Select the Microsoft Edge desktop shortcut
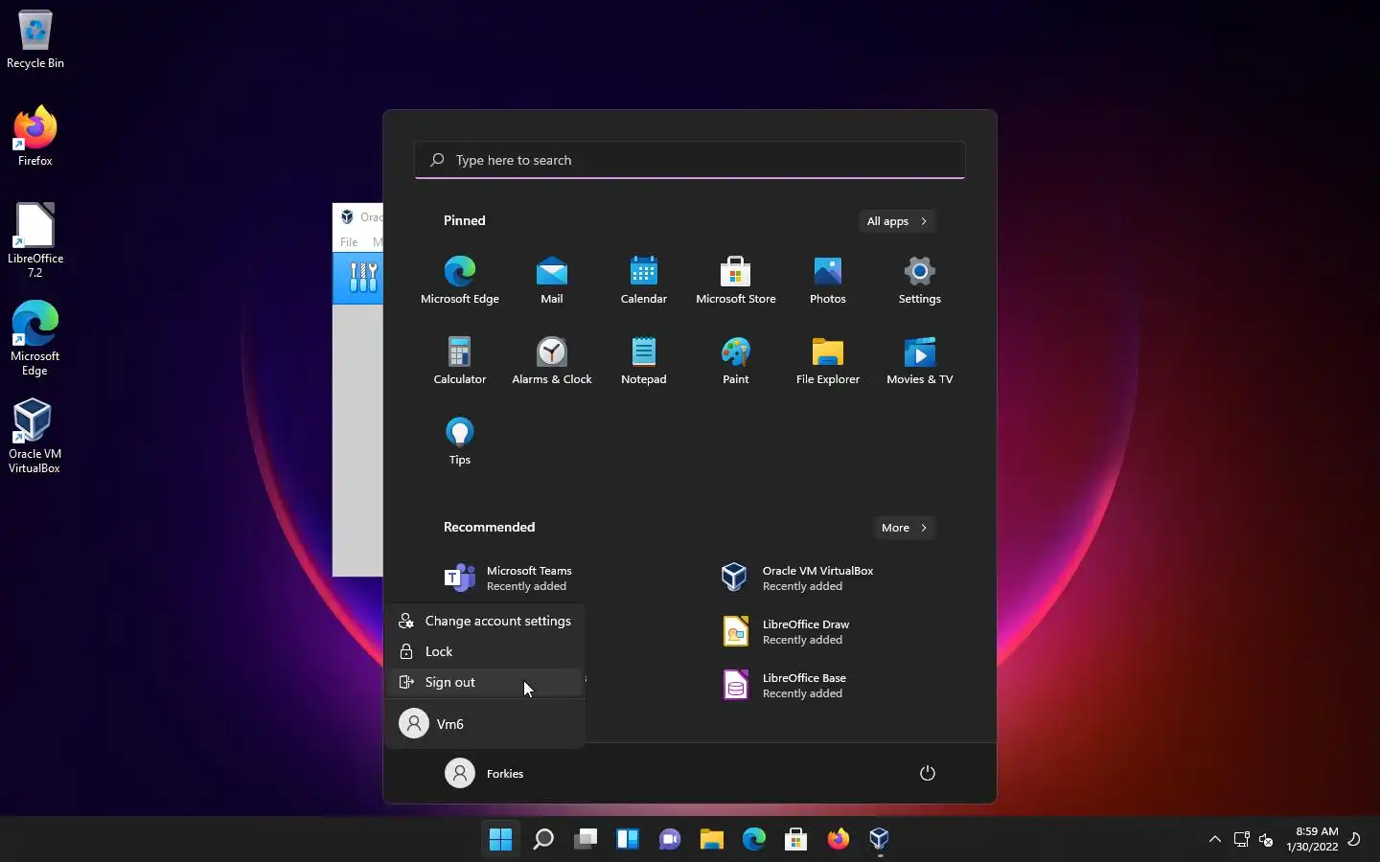 (35, 338)
